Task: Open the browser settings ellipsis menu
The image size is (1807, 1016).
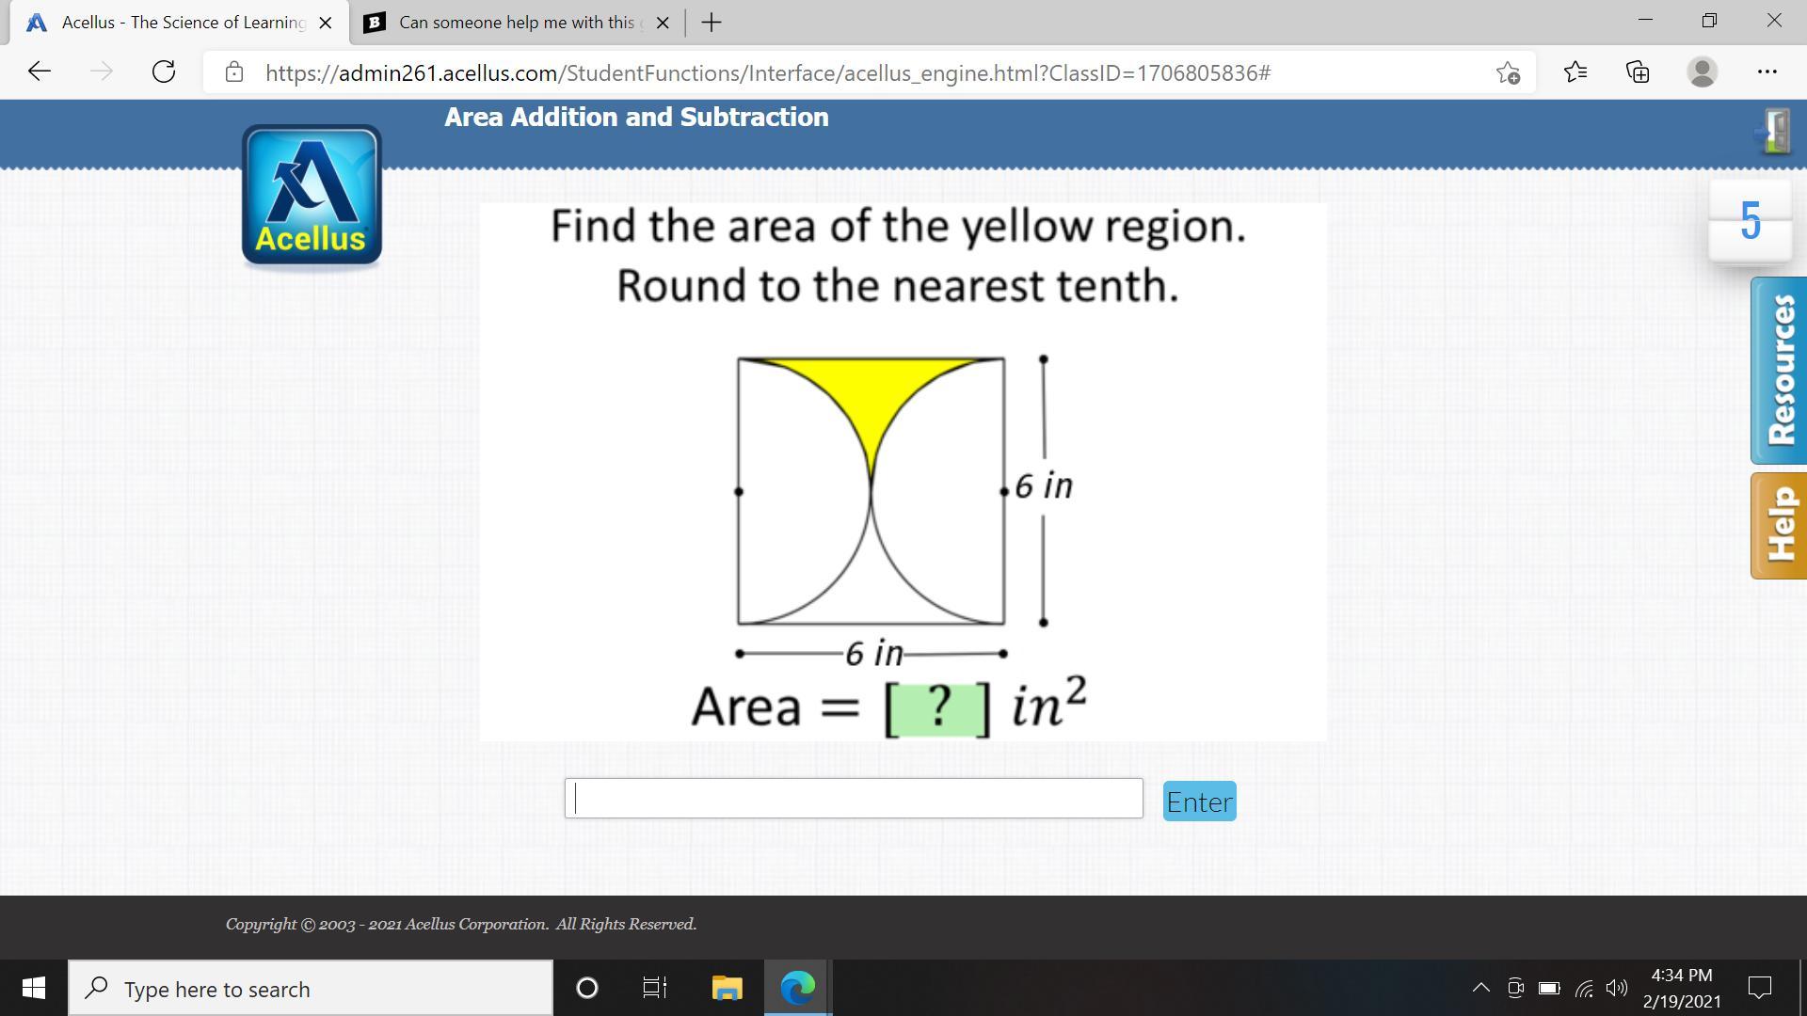Action: point(1767,72)
